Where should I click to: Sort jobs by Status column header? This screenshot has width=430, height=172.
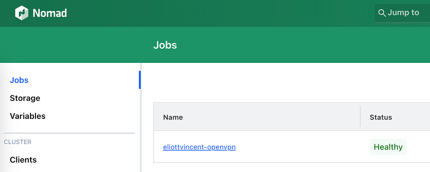click(381, 117)
